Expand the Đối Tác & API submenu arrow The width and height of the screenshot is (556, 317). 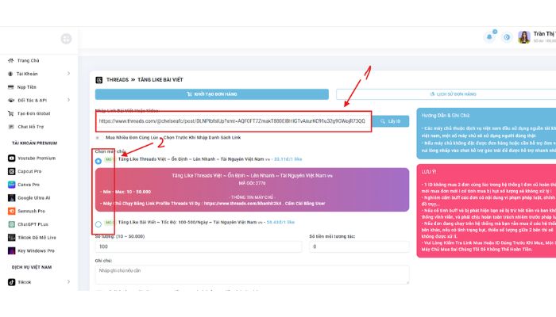[x=68, y=100]
